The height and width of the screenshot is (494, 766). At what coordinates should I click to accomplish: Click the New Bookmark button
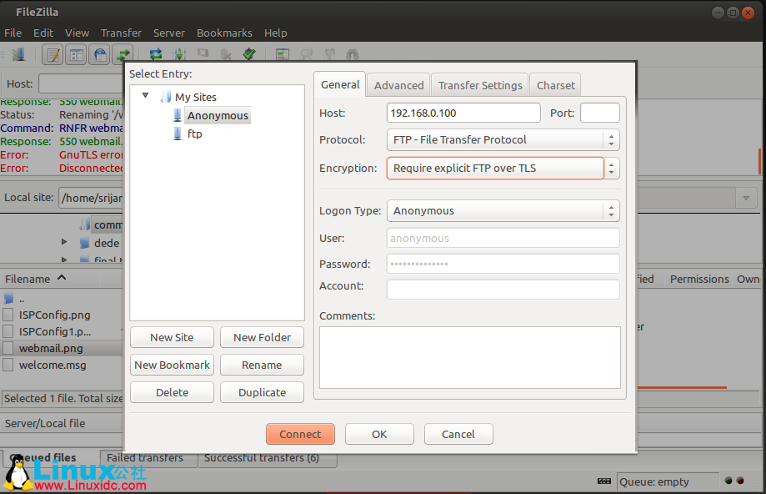172,365
